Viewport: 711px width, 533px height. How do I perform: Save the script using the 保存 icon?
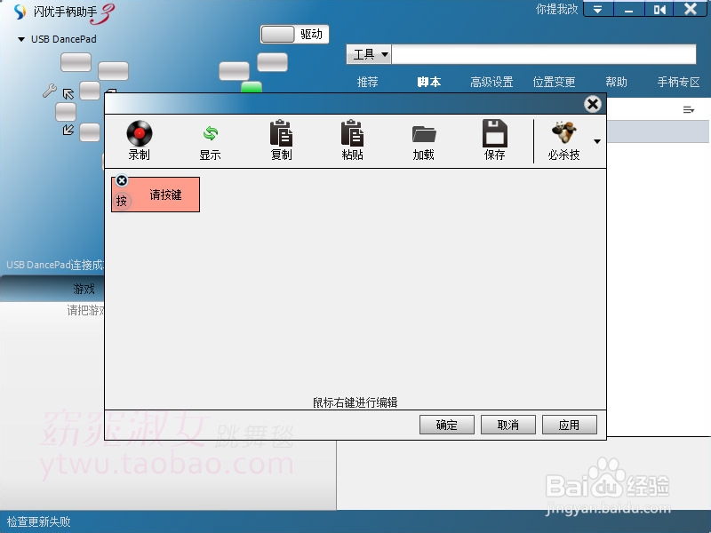coord(494,139)
